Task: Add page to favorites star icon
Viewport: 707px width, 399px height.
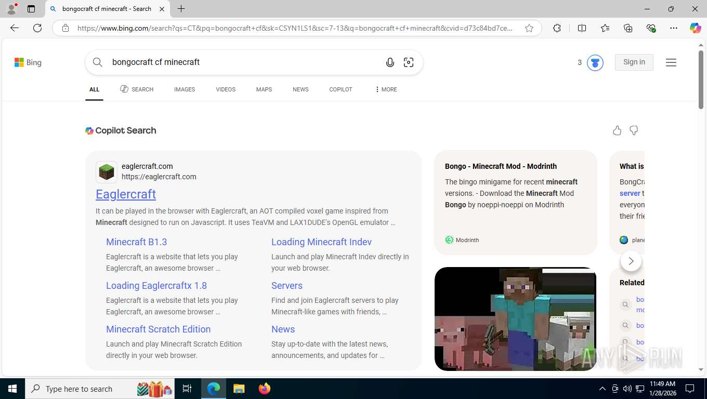Action: coord(529,28)
